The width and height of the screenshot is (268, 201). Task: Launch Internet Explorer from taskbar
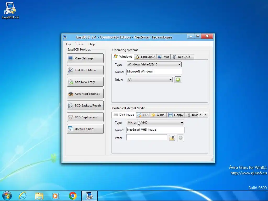23,196
